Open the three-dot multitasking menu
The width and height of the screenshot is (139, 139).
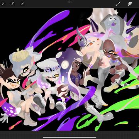[x=69, y=2]
